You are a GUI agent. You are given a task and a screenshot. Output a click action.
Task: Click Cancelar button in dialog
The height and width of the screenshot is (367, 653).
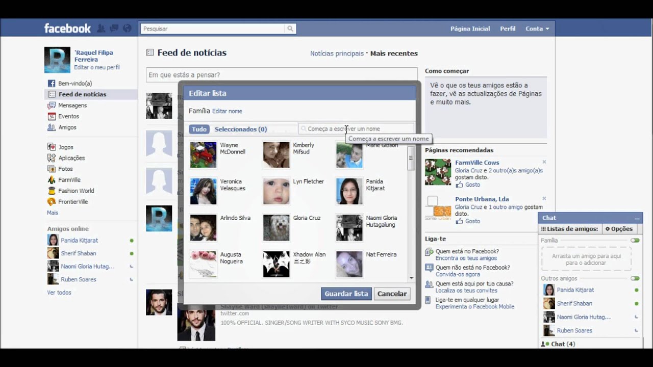[392, 294]
